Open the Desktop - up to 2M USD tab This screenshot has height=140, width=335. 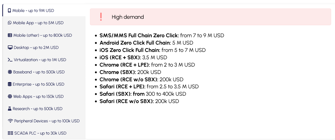click(36, 48)
